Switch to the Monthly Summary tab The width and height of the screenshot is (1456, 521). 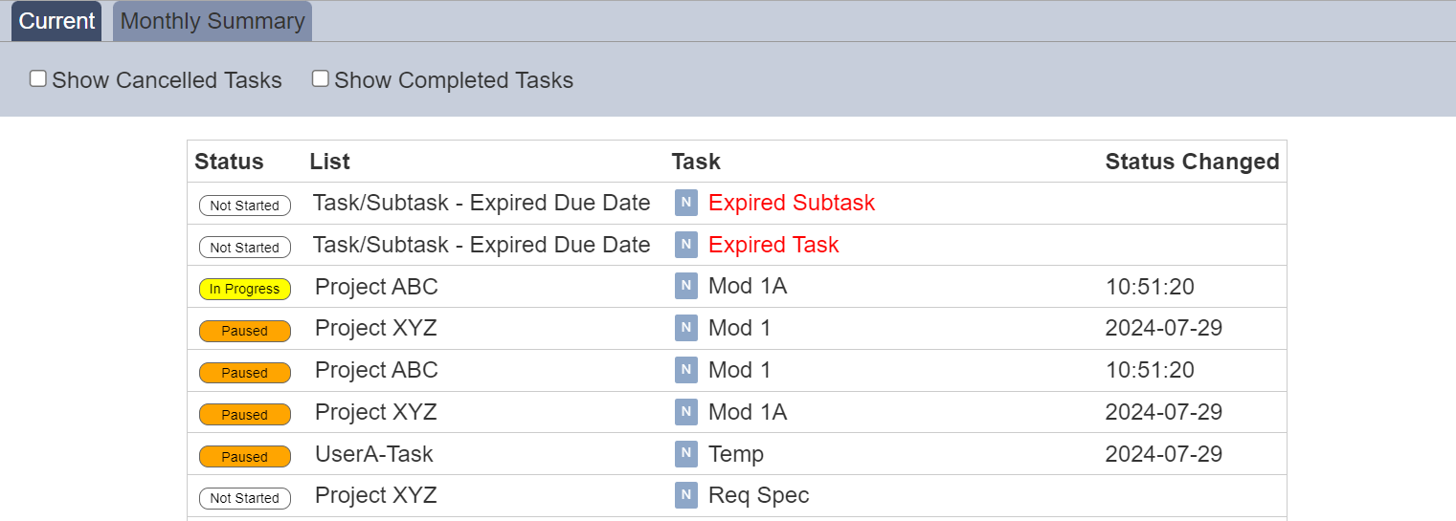213,21
